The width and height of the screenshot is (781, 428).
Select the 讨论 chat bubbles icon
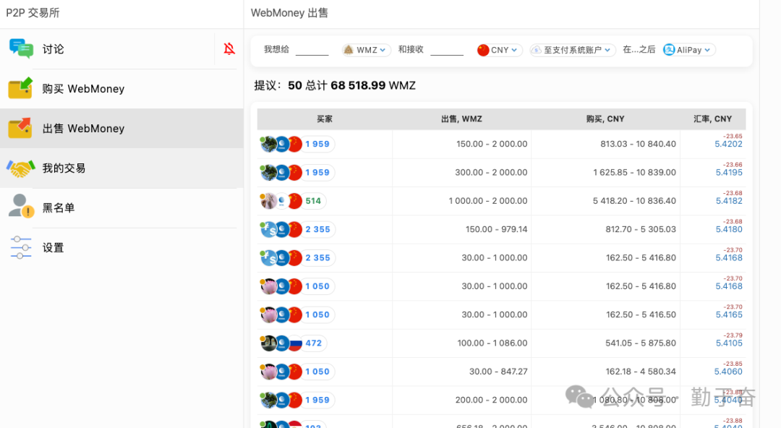pos(20,48)
